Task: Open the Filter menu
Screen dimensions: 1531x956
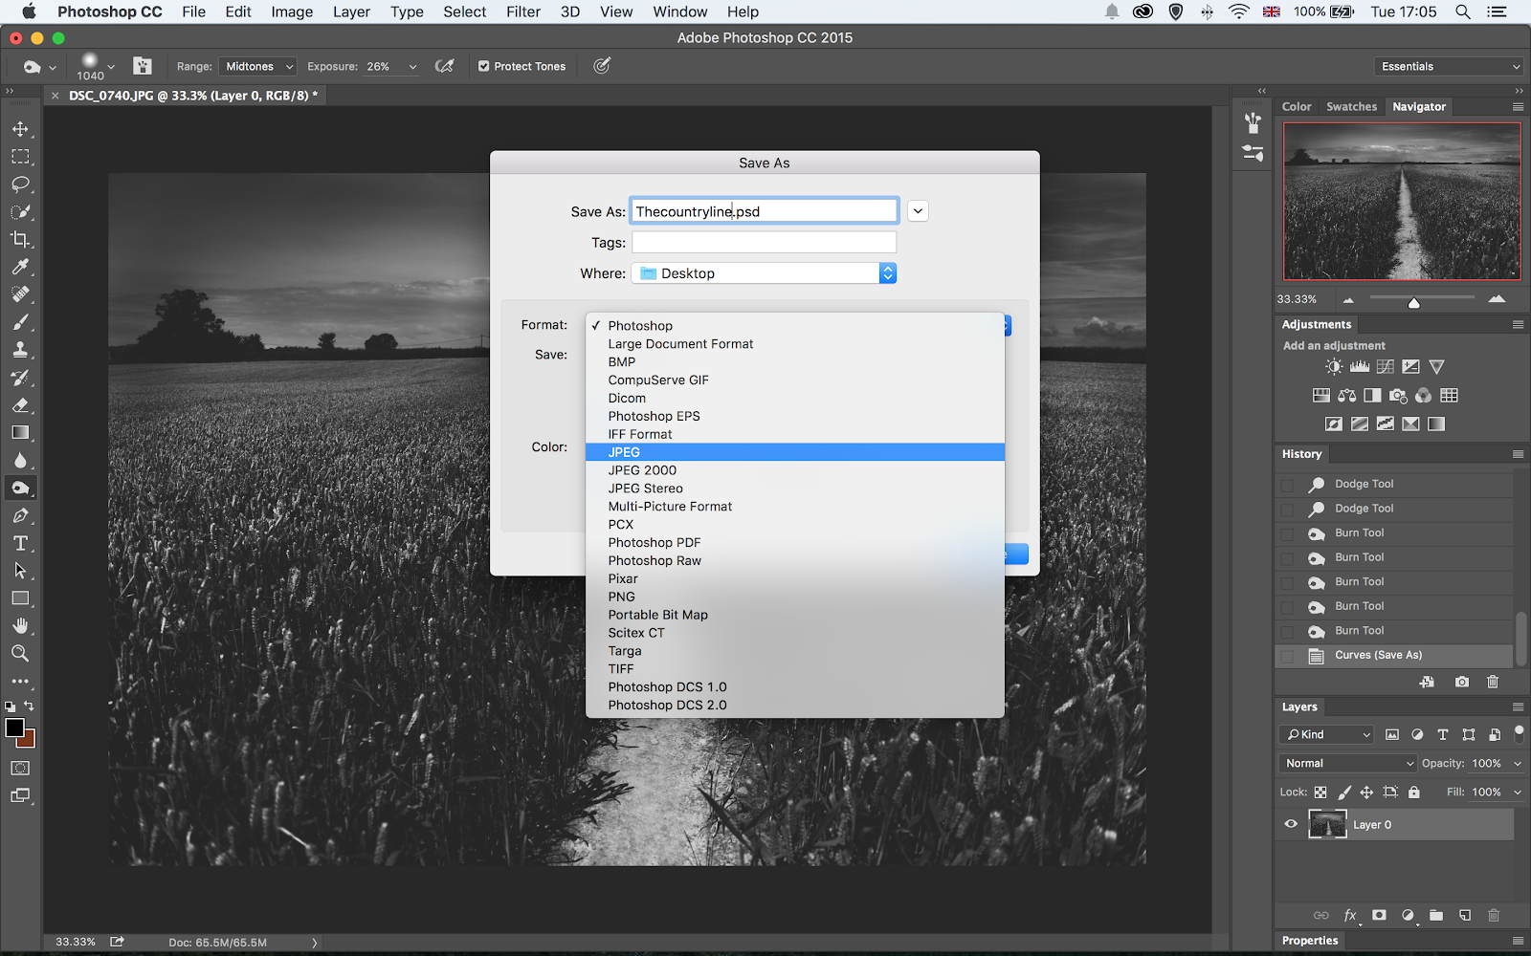Action: pos(523,11)
